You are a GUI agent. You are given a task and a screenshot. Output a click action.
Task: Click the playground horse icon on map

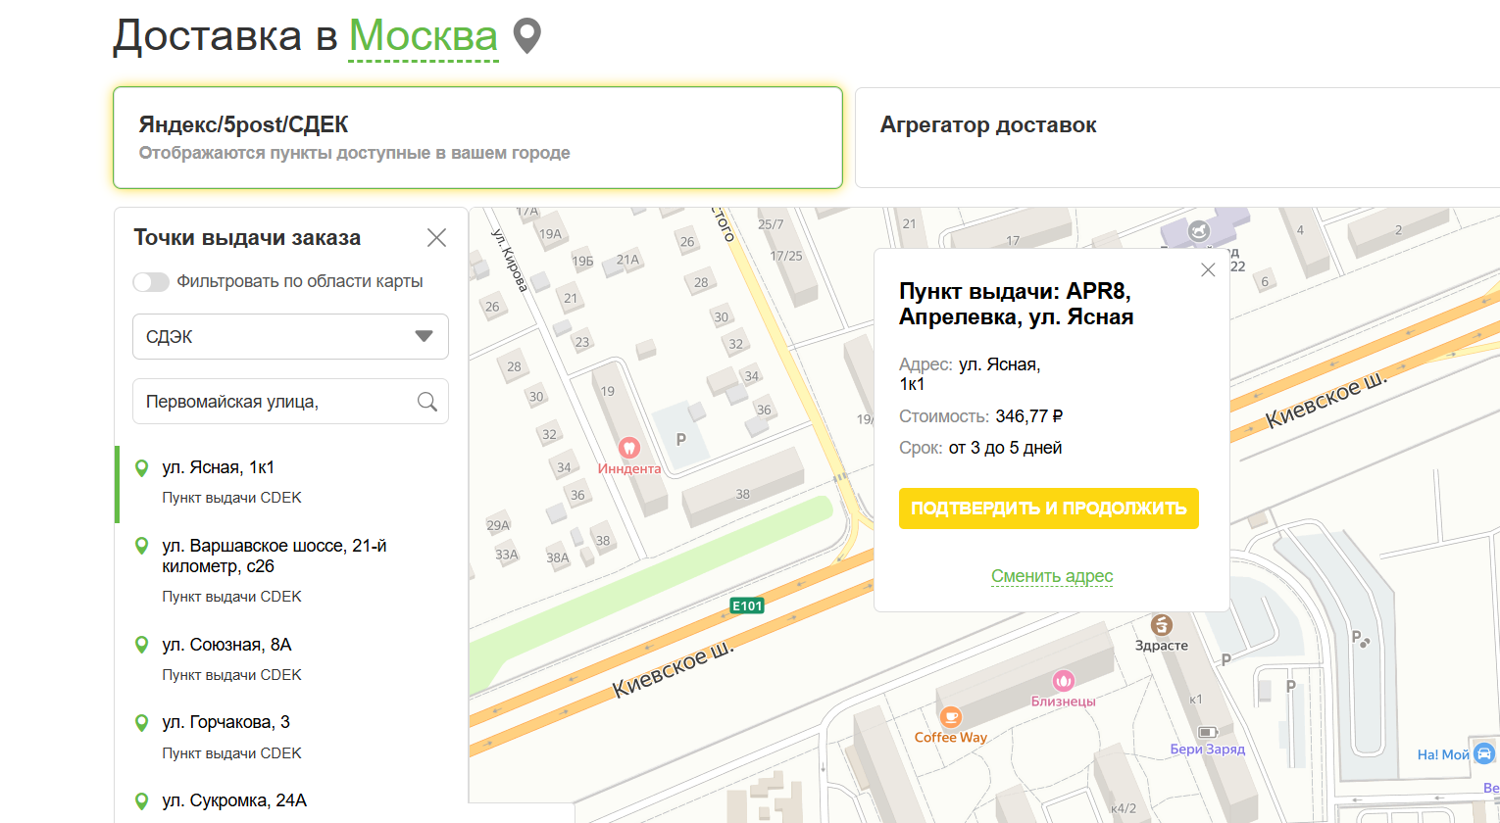tap(1198, 231)
